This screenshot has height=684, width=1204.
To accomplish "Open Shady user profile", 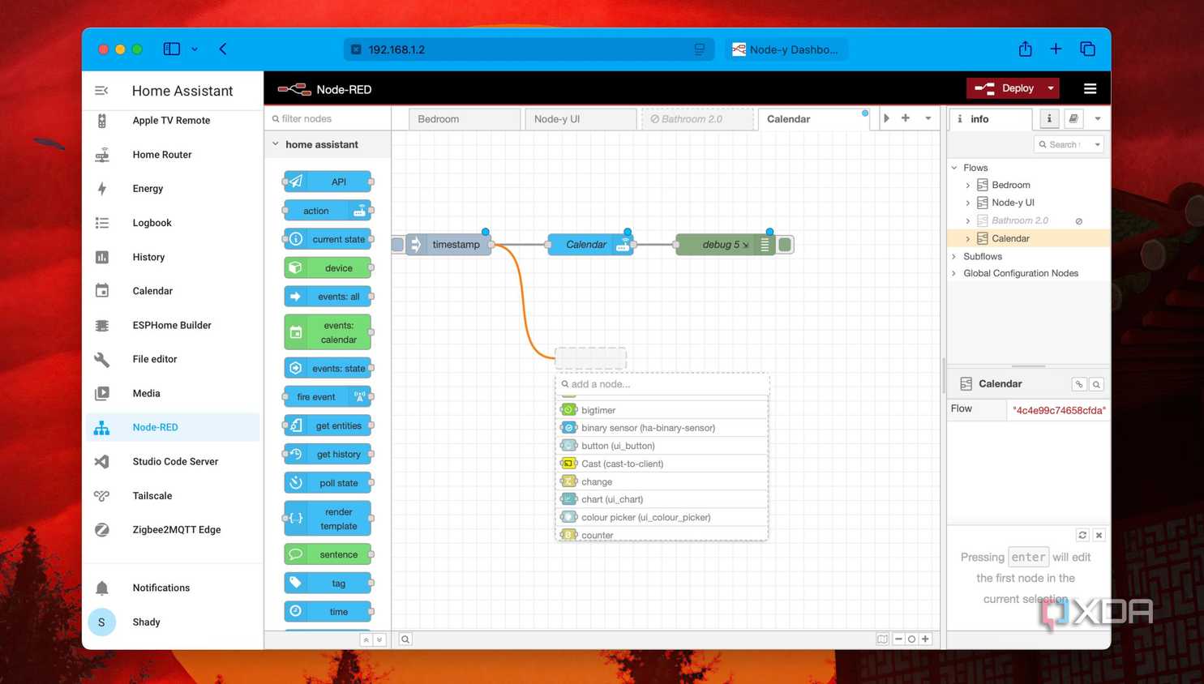I will [172, 622].
